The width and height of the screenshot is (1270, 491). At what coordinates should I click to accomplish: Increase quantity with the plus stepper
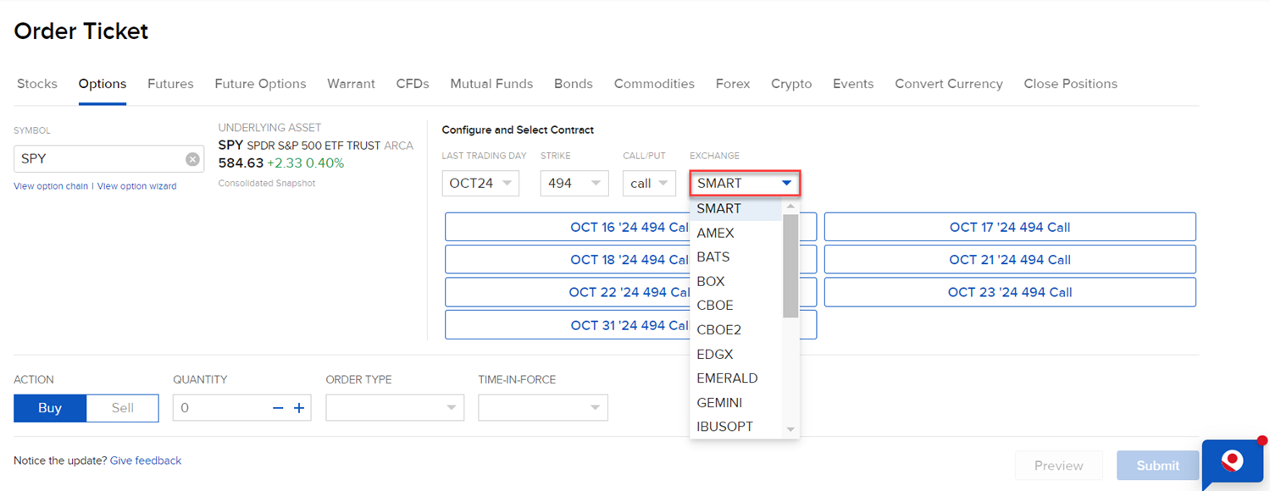click(298, 407)
